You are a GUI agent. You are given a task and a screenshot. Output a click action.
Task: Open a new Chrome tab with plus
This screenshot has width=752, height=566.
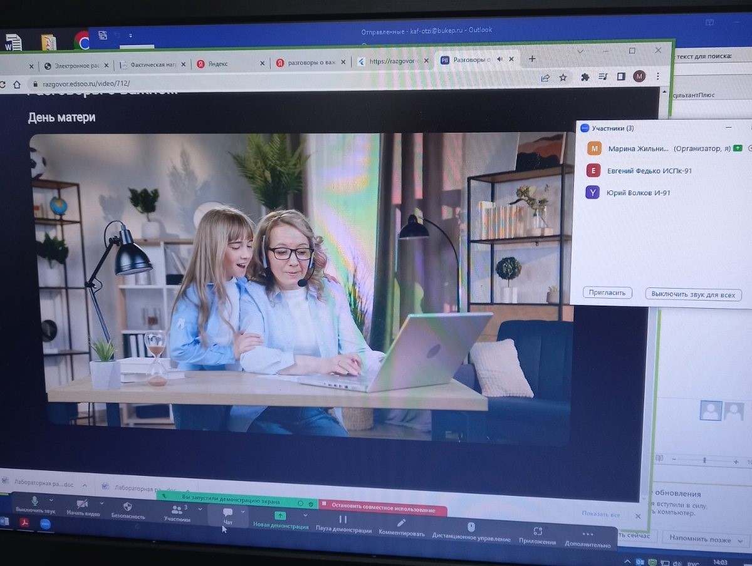click(532, 58)
